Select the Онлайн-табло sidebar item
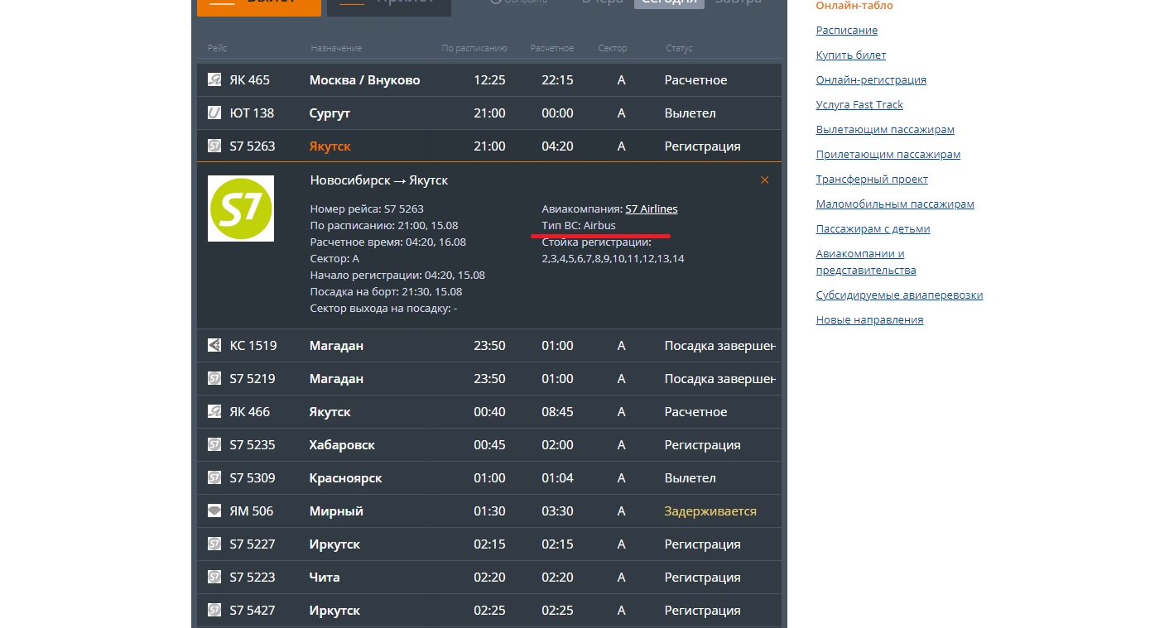The image size is (1174, 628). [x=854, y=6]
